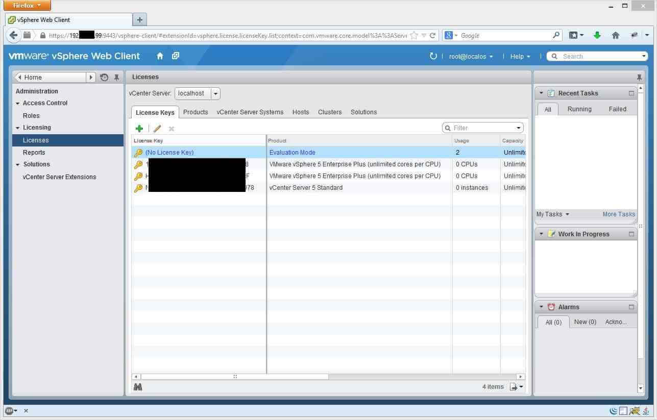
Task: Switch to the Solutions tab
Action: 363,112
